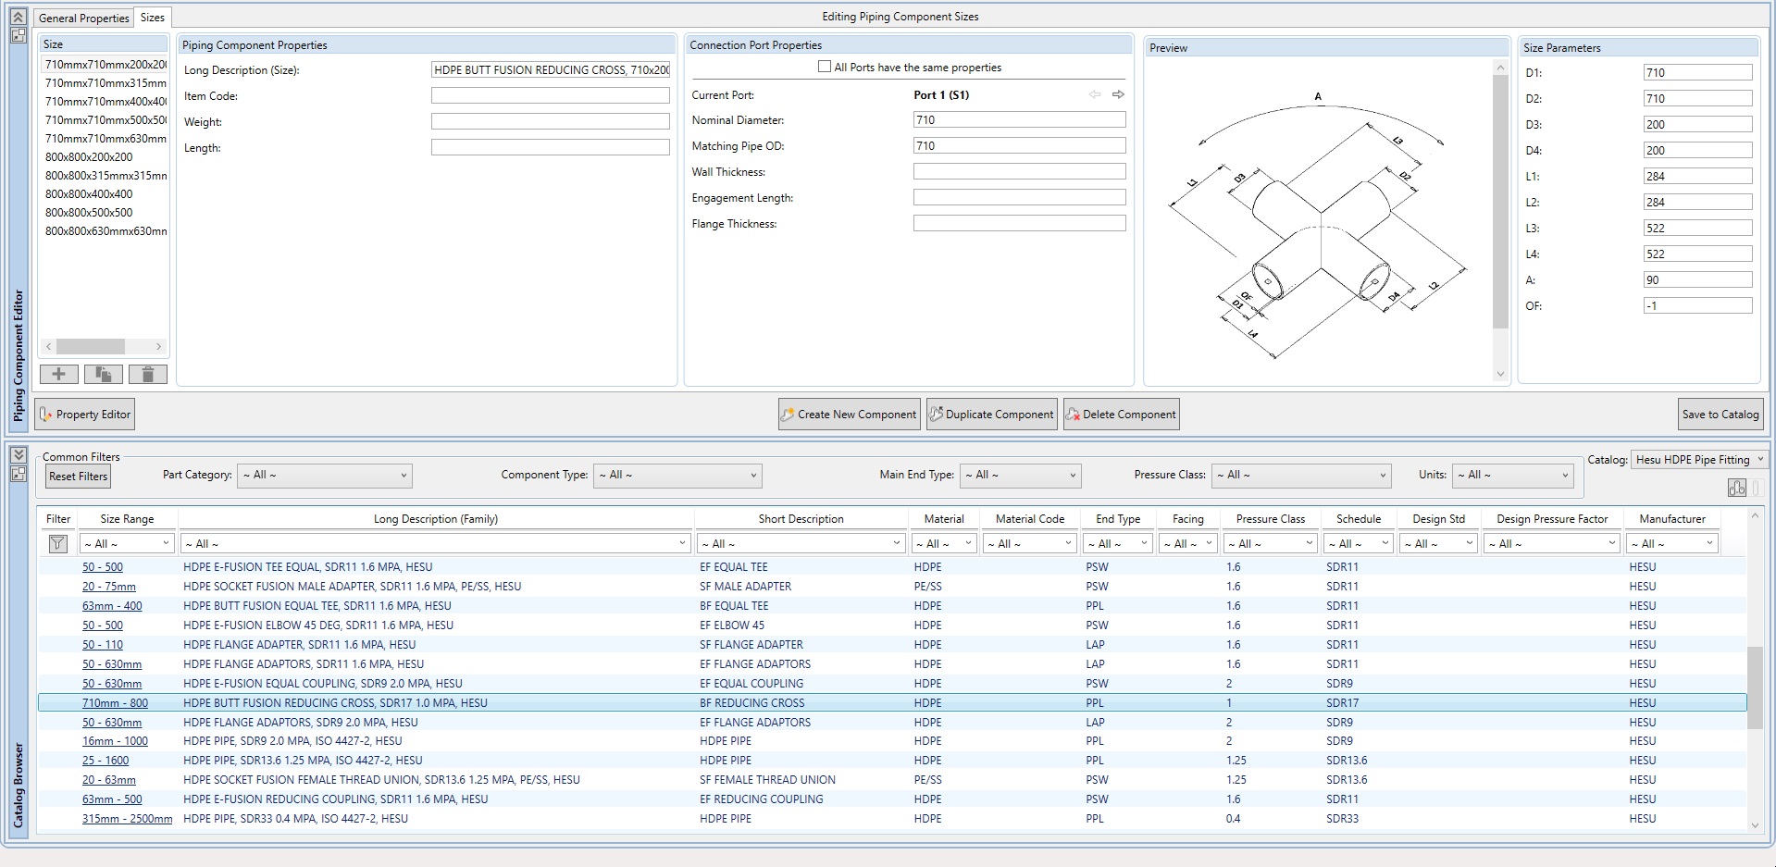1776x867 pixels.
Task: Check 'All Ports have the same properties'
Action: point(825,67)
